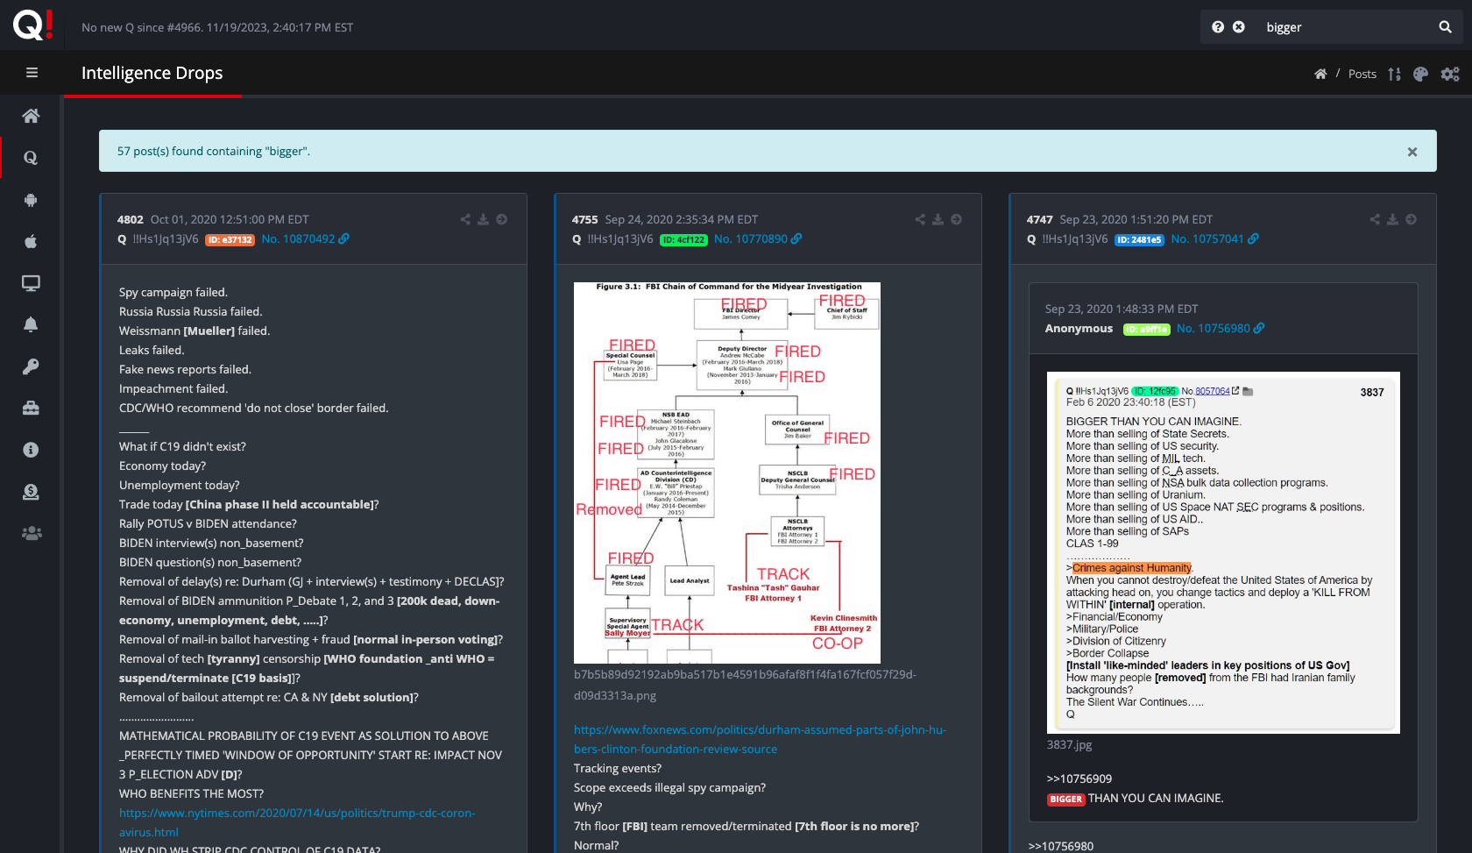This screenshot has width=1472, height=853.
Task: Click Posts in the breadcrumb
Action: point(1362,75)
